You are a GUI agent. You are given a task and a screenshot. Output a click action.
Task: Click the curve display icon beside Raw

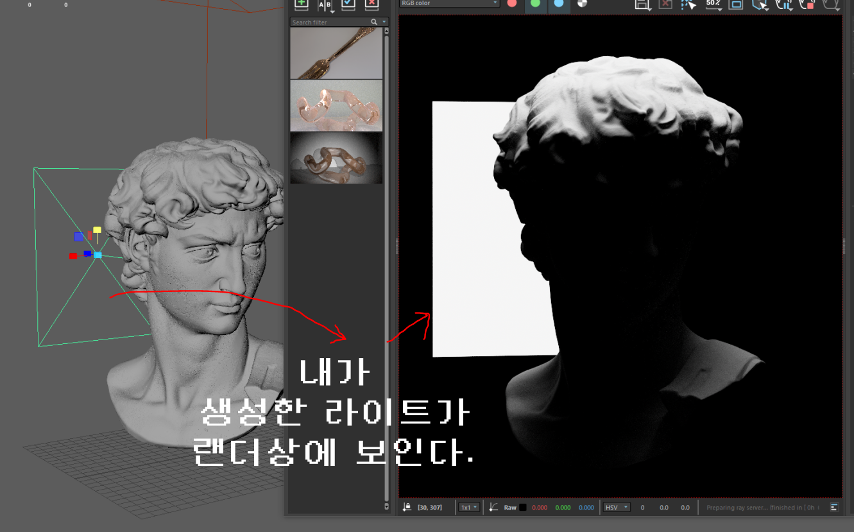493,507
